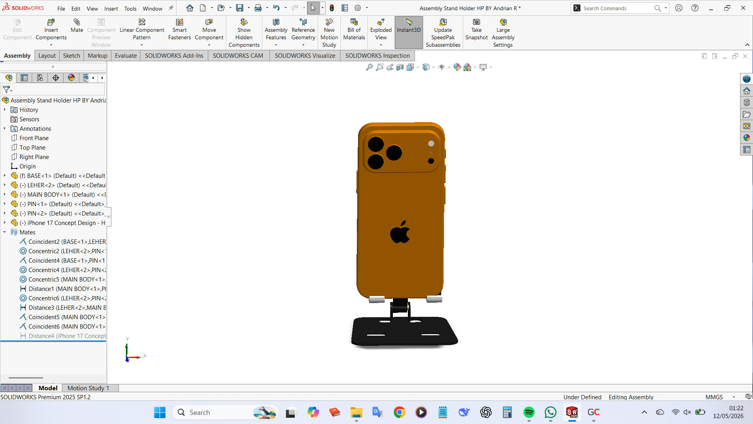Select Front Plane in tree
This screenshot has width=753, height=424.
(34, 138)
